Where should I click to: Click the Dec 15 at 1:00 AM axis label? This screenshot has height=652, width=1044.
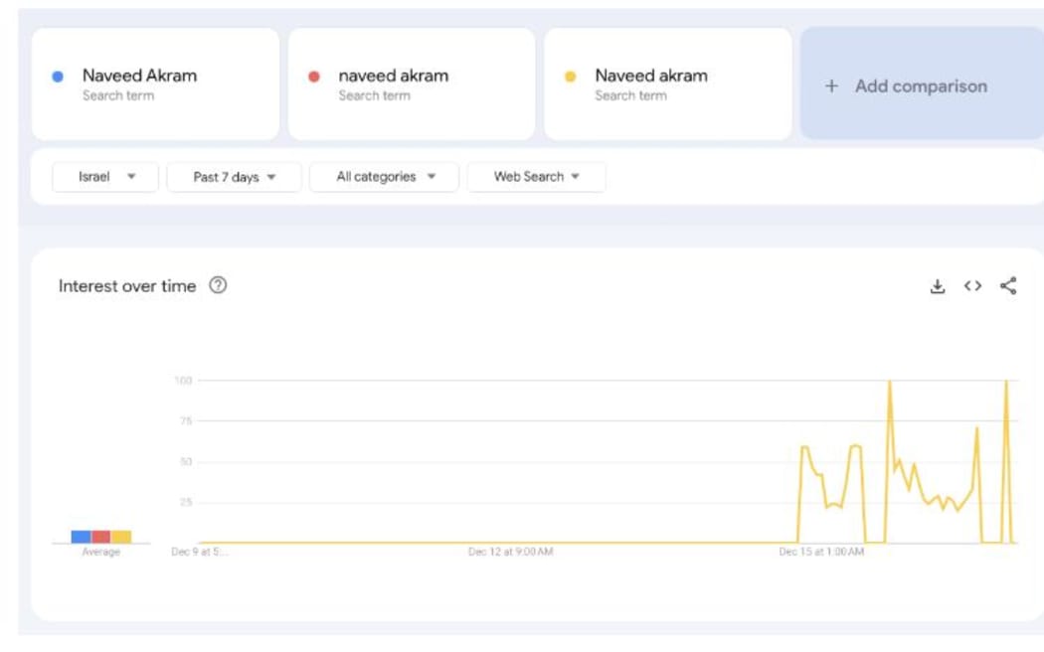pos(820,552)
